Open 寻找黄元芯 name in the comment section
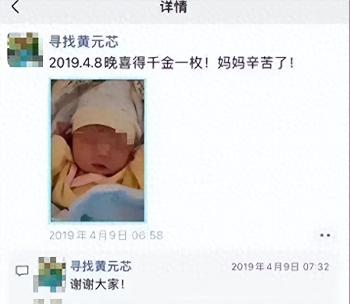Image resolution: width=350 pixels, height=304 pixels. pos(101,266)
